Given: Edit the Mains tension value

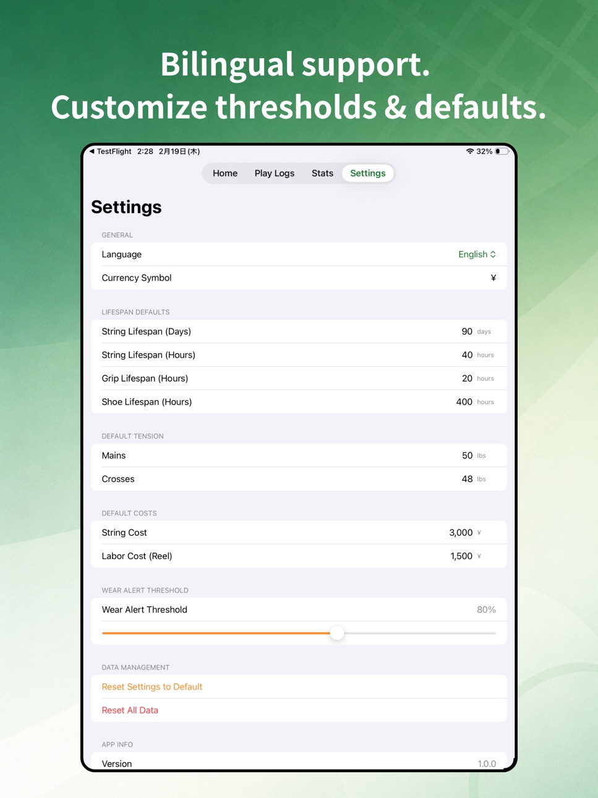Looking at the screenshot, I should tap(468, 455).
